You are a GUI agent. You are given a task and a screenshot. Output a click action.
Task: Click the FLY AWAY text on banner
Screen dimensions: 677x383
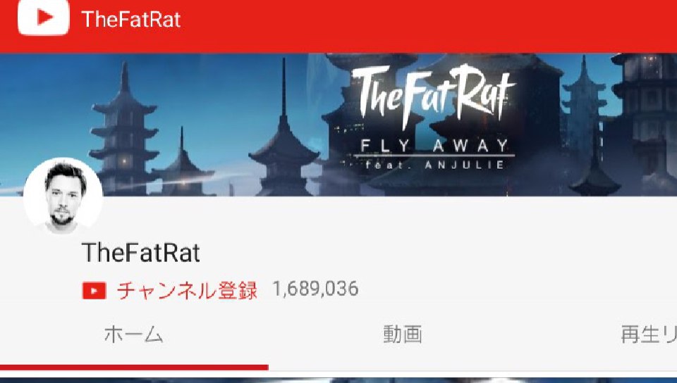(x=434, y=146)
